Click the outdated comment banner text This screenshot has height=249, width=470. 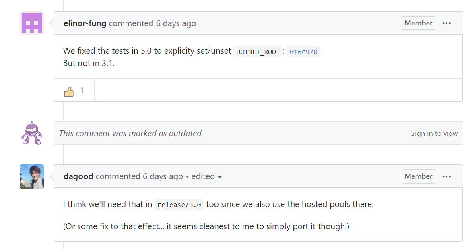(131, 133)
